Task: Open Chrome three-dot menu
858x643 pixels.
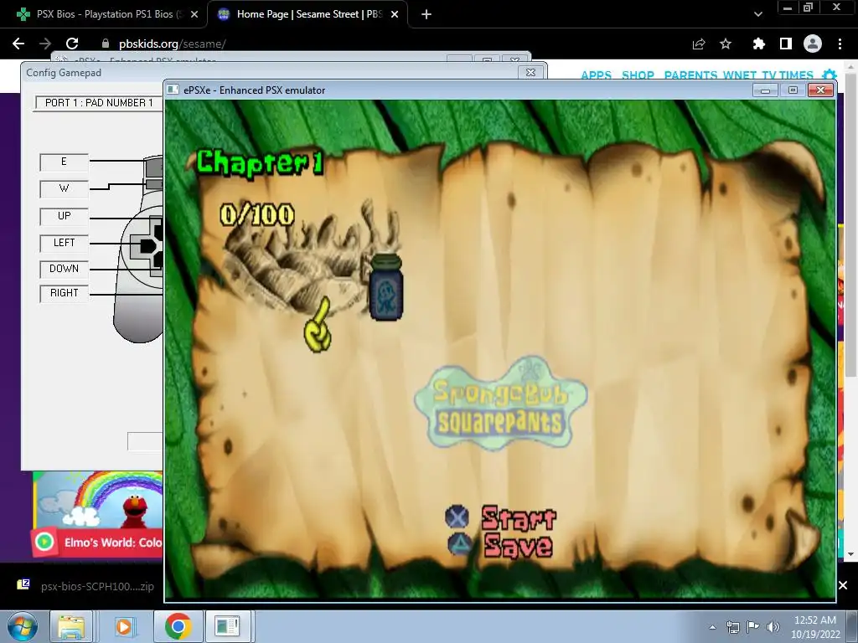Action: point(840,44)
